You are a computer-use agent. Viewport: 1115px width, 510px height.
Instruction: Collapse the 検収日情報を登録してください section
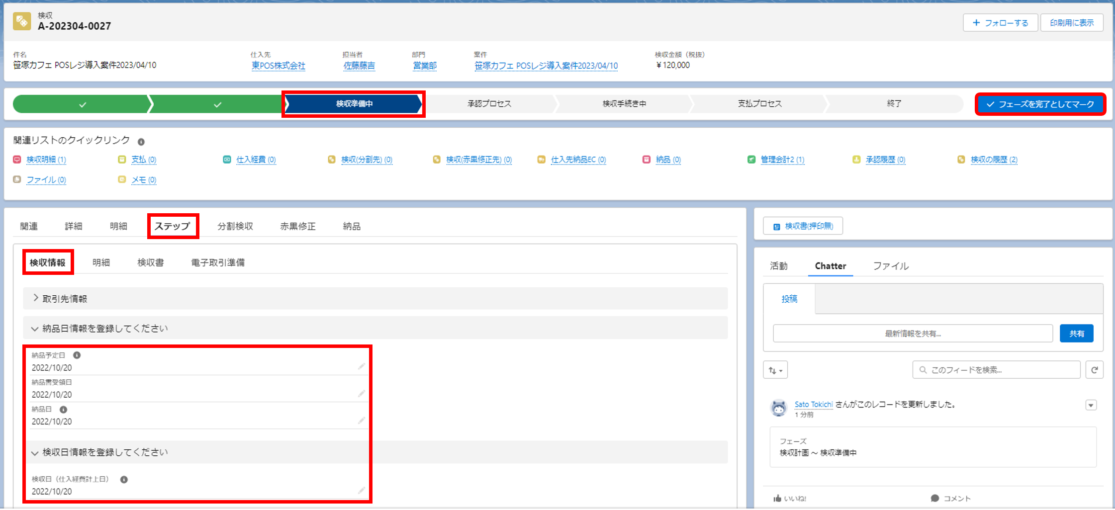[375, 452]
